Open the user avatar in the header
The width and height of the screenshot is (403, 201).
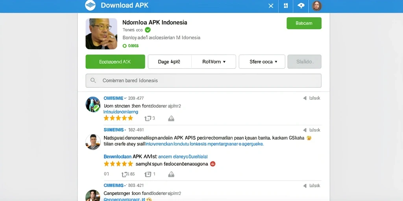click(317, 5)
